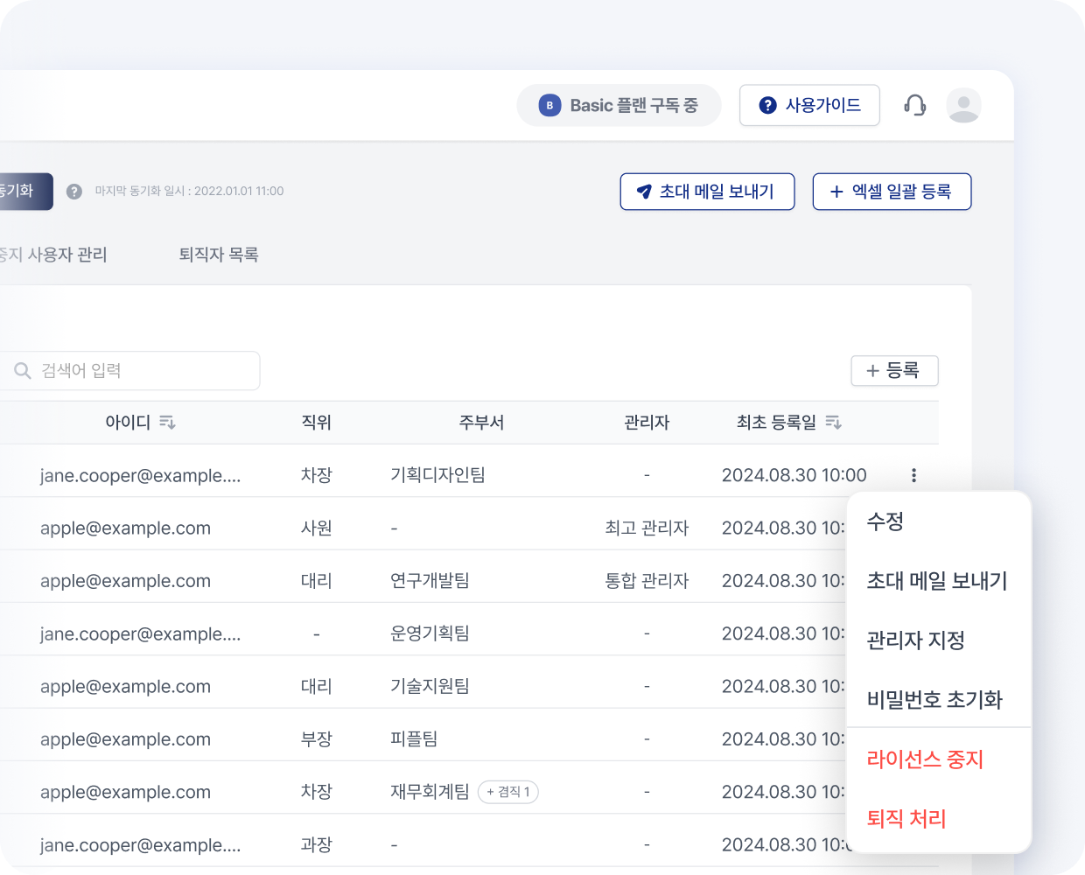Click the 주부서 column header
Screen dimensions: 1085x875
[x=481, y=423]
